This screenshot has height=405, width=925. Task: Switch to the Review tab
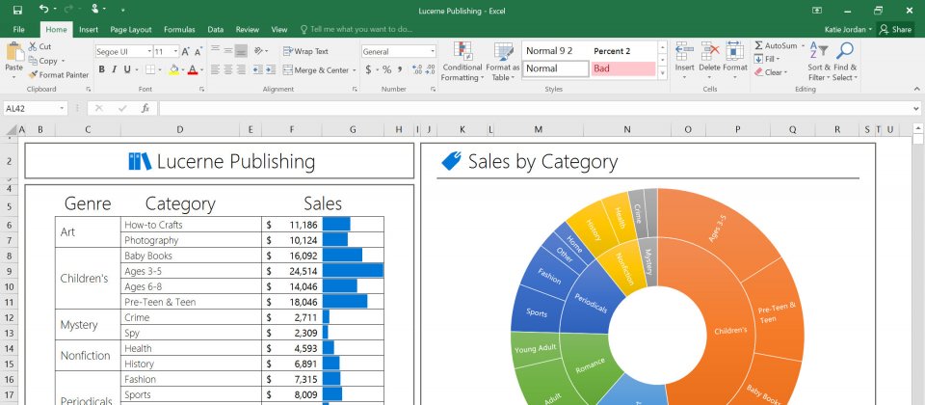coord(248,30)
